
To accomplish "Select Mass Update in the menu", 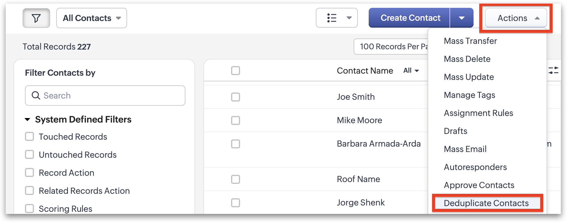I will pos(469,77).
